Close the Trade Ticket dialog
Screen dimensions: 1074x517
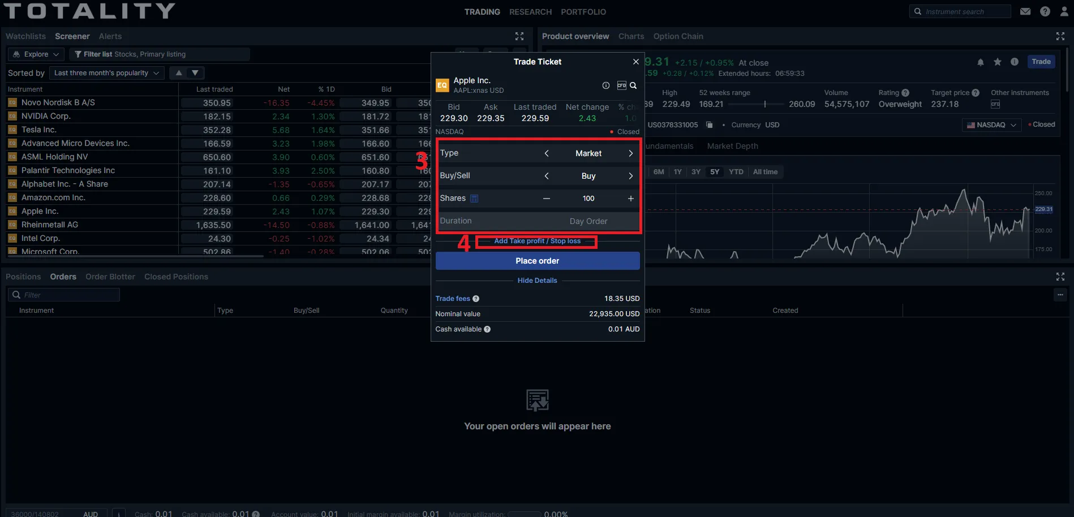pos(635,62)
